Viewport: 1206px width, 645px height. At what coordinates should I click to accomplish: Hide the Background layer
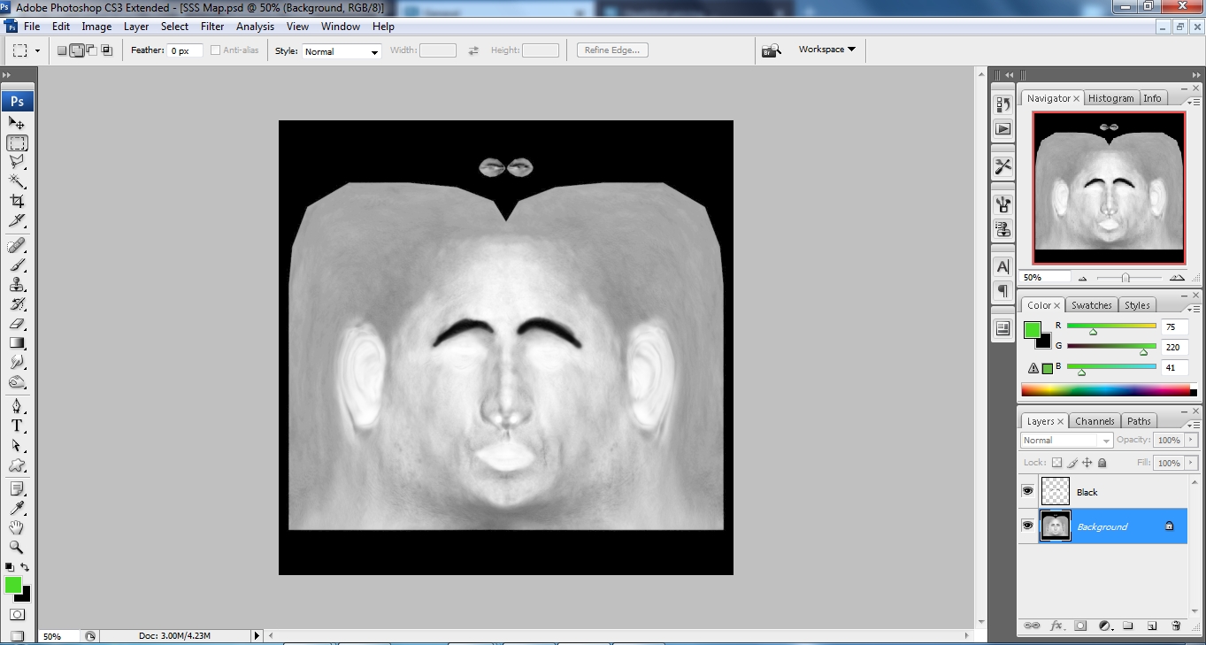click(x=1027, y=526)
